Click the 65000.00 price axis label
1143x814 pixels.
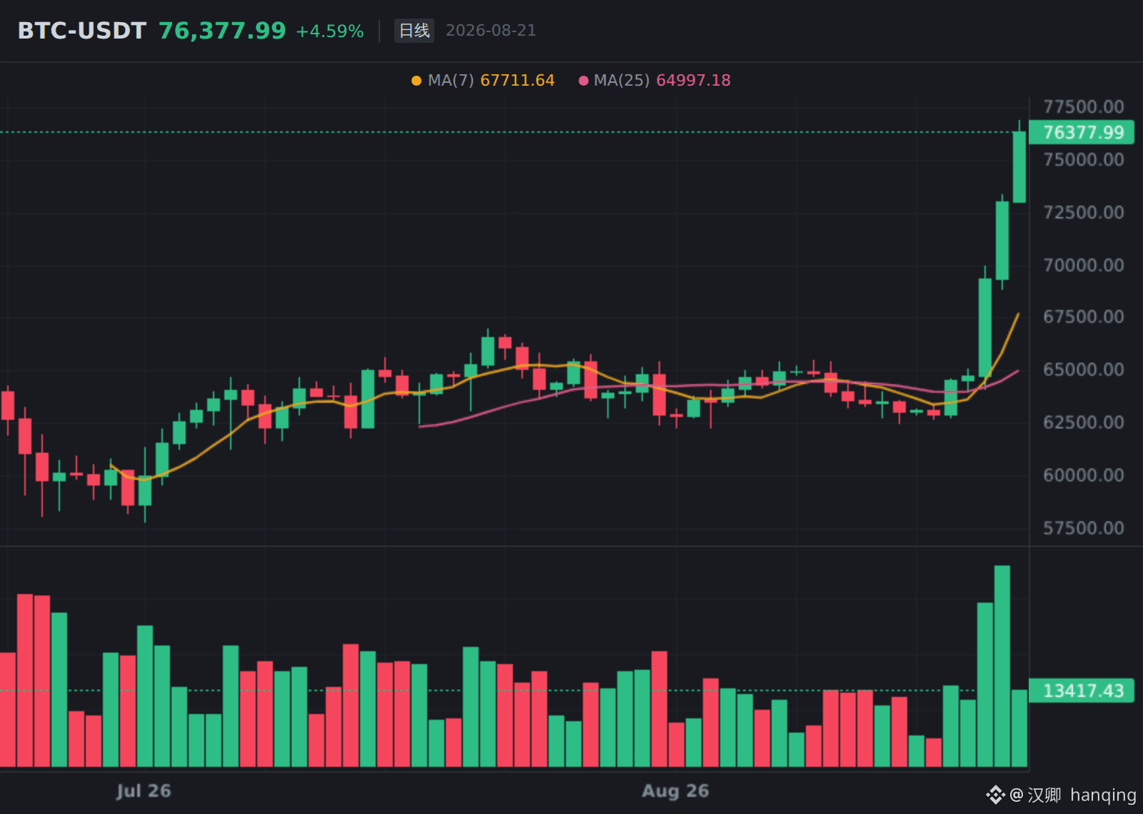pos(1084,370)
